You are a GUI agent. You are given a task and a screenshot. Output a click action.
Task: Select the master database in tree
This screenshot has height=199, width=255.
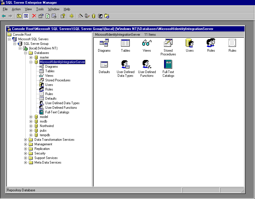(x=44, y=57)
